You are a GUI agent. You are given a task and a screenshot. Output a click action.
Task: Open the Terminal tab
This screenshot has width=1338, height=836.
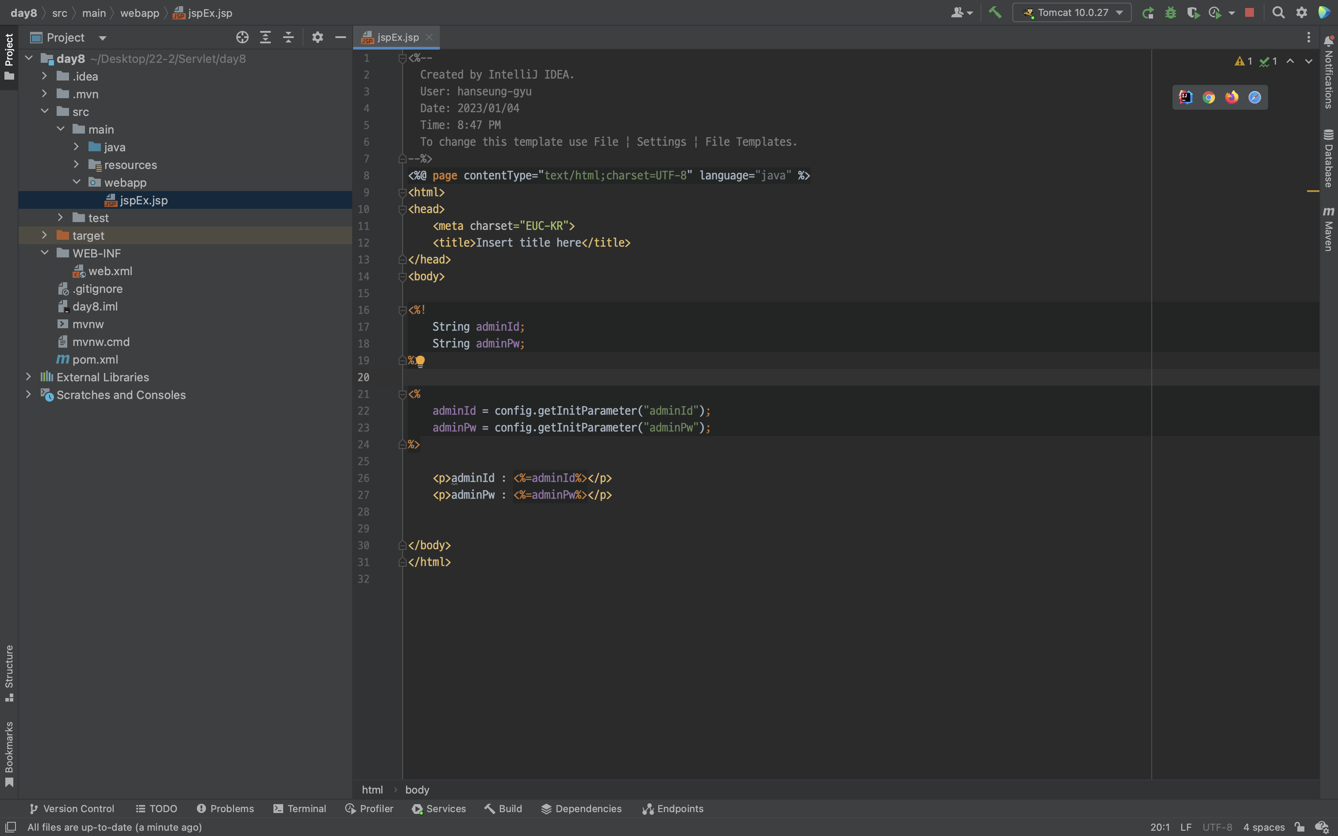tap(300, 809)
